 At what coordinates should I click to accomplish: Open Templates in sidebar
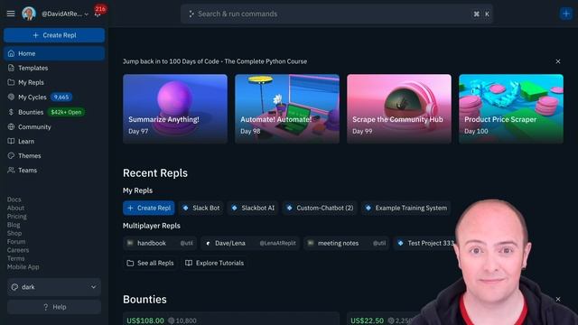click(x=54, y=68)
